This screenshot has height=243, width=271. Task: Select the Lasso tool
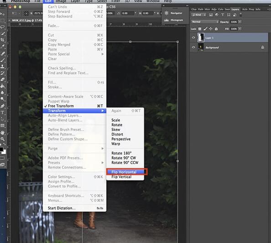tap(2, 27)
